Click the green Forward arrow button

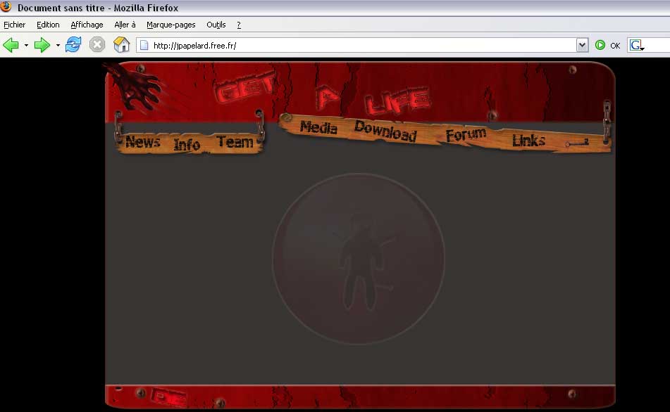coord(42,46)
